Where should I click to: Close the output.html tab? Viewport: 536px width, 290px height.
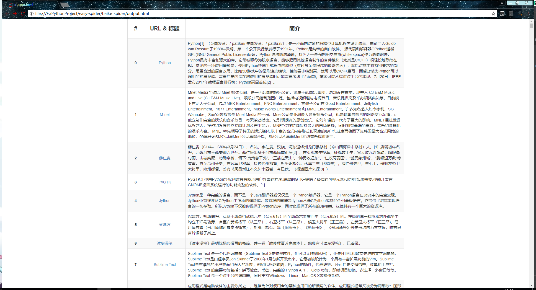tap(55, 5)
